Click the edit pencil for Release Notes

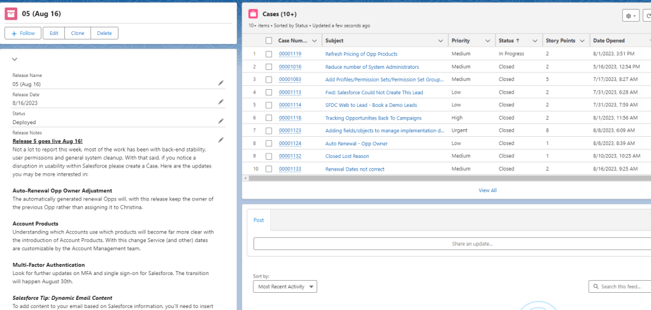[x=221, y=140]
